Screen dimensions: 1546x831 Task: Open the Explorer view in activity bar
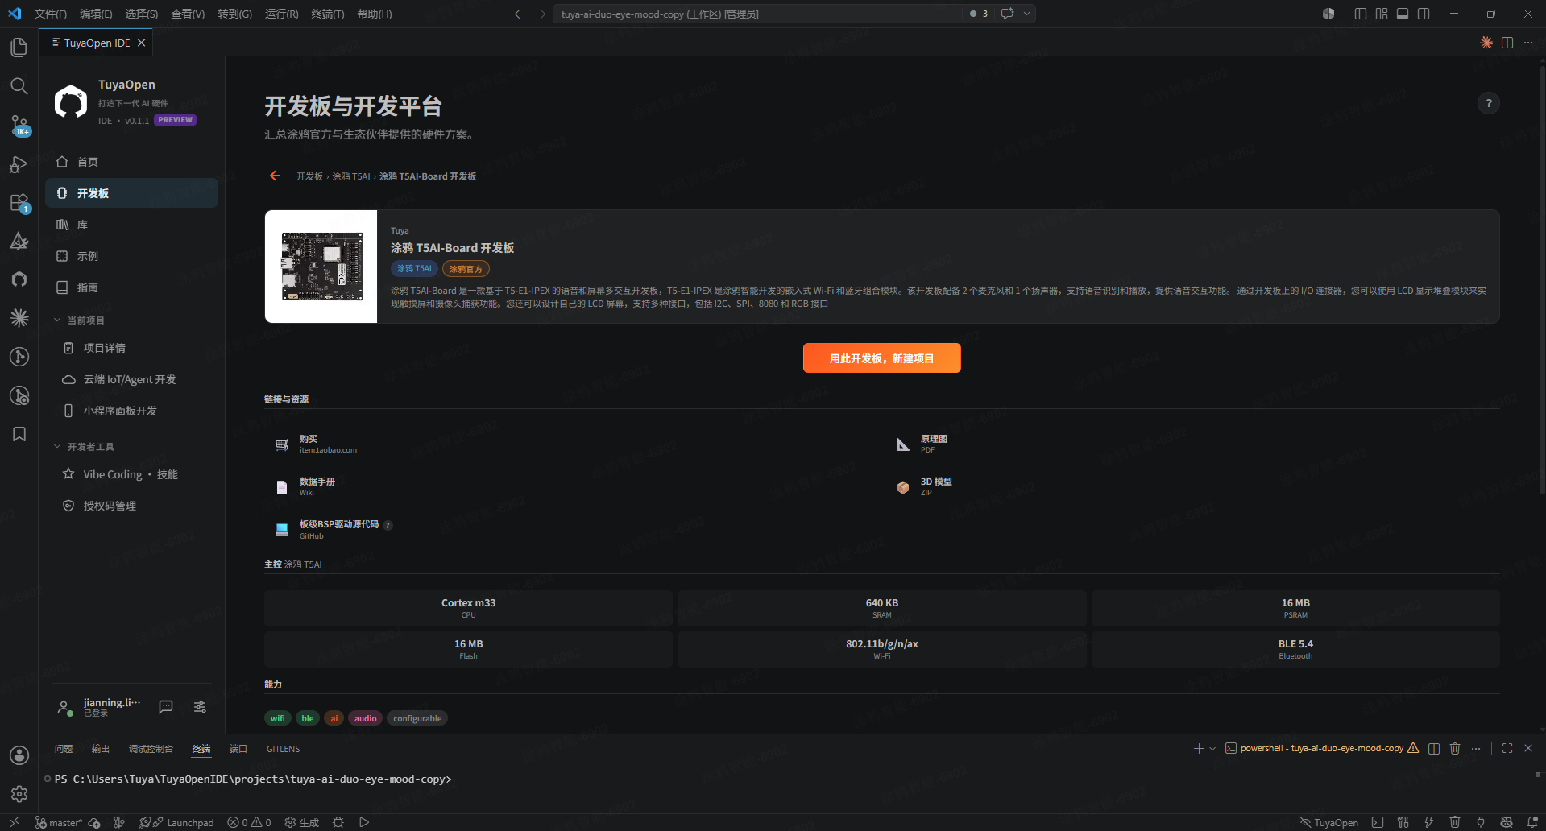19,48
